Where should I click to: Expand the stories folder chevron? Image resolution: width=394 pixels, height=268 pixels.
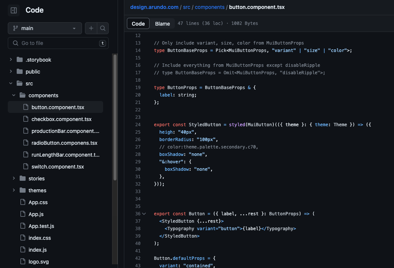pyautogui.click(x=14, y=178)
